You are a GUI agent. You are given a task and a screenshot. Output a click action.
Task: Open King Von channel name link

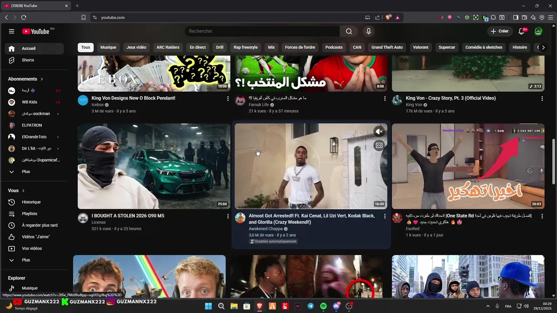pos(414,105)
